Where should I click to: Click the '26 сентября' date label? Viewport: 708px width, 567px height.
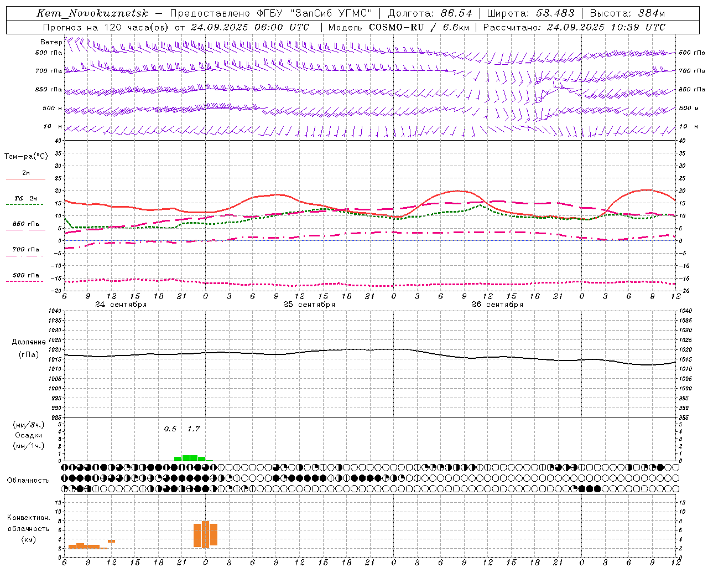(497, 305)
